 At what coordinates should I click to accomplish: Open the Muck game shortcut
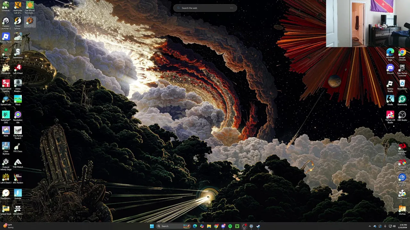(18, 101)
